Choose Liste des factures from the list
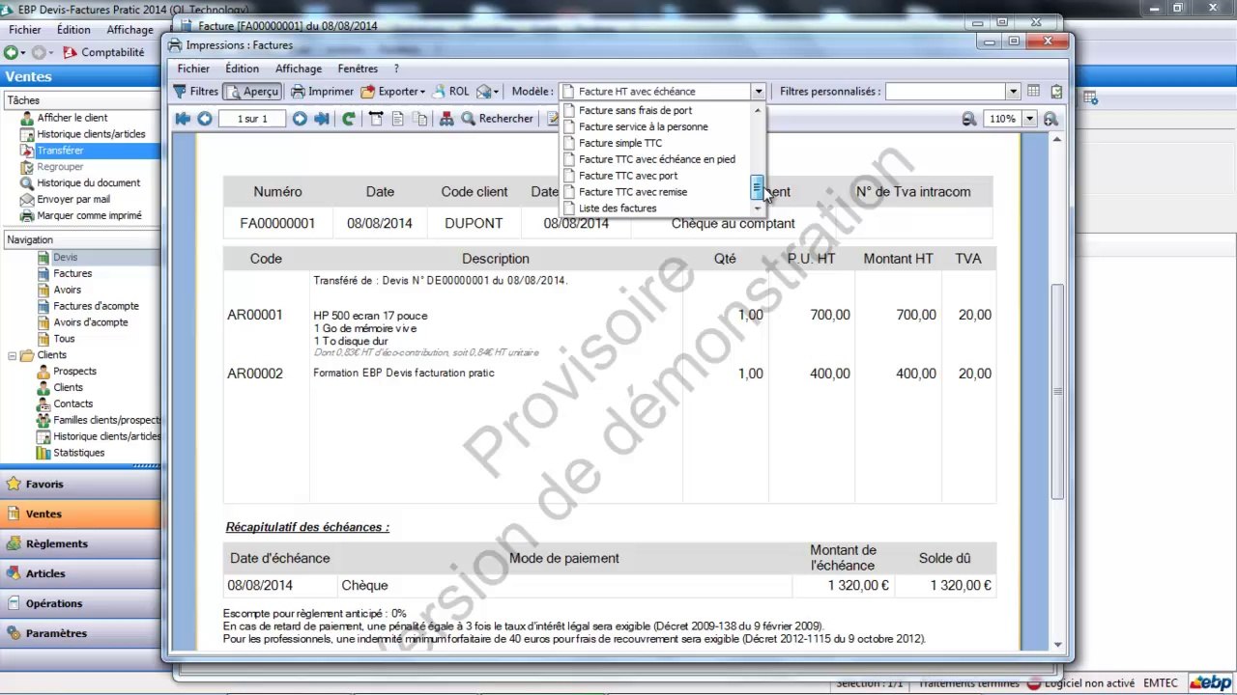The image size is (1237, 695). (x=618, y=208)
